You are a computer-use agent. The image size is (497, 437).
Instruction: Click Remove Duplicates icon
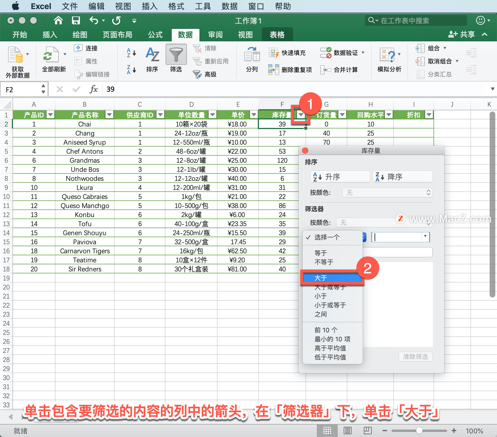[273, 70]
